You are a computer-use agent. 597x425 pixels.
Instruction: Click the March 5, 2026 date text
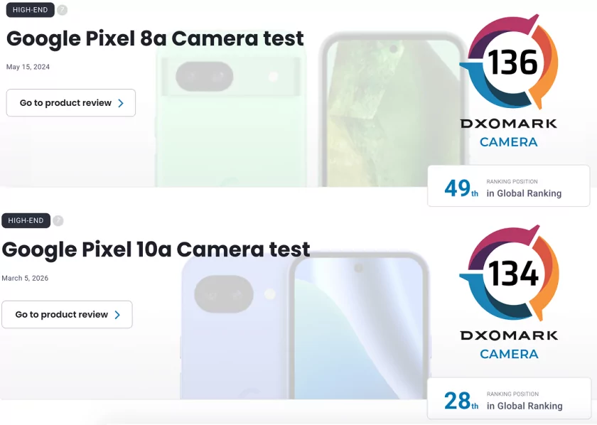(x=25, y=279)
